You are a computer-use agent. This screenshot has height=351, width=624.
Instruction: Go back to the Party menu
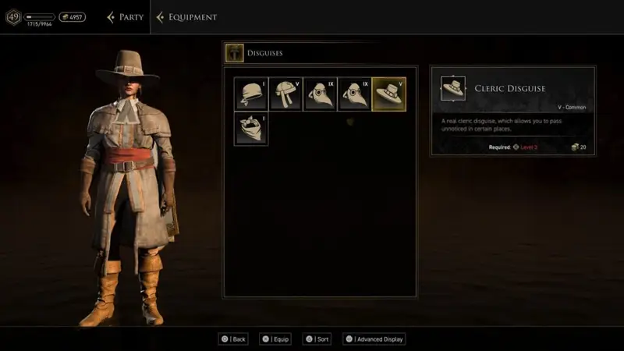(x=131, y=17)
